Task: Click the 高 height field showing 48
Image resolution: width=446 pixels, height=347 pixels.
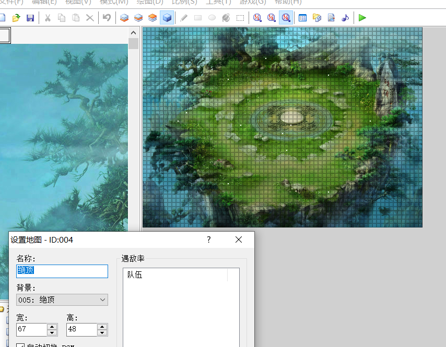Action: [81, 330]
